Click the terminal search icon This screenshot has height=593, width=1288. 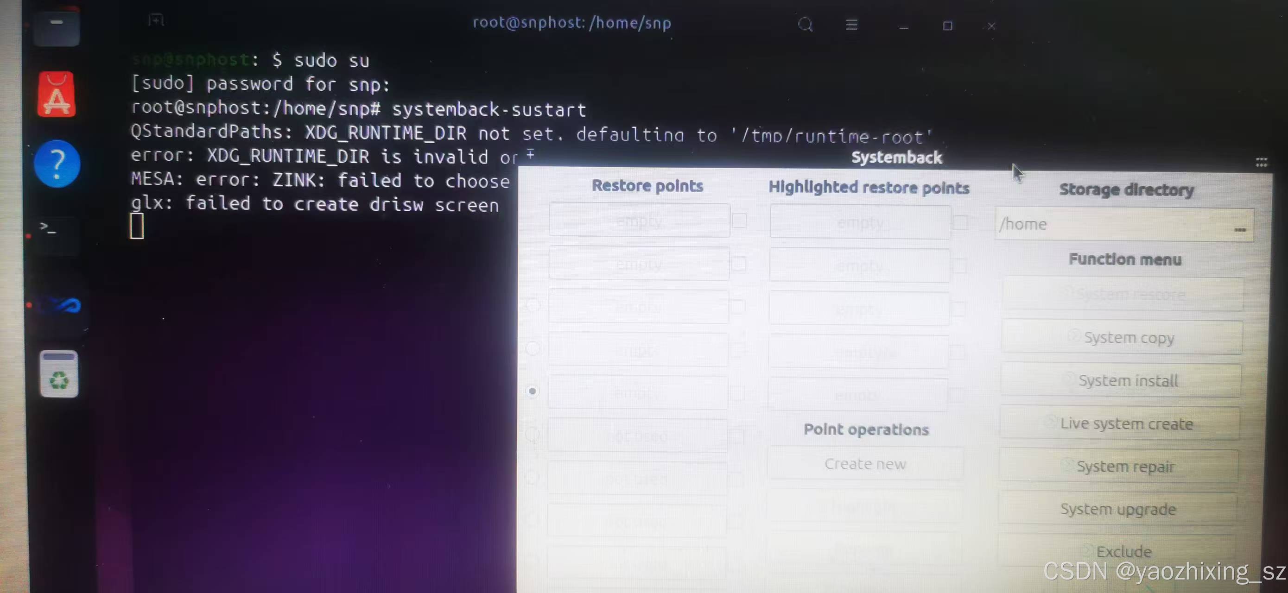805,24
